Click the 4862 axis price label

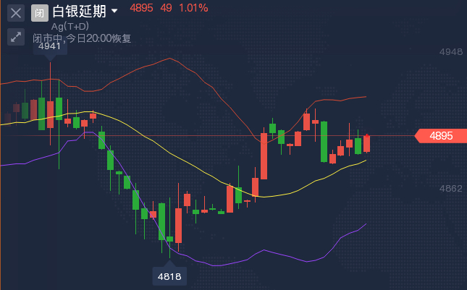tap(451, 188)
